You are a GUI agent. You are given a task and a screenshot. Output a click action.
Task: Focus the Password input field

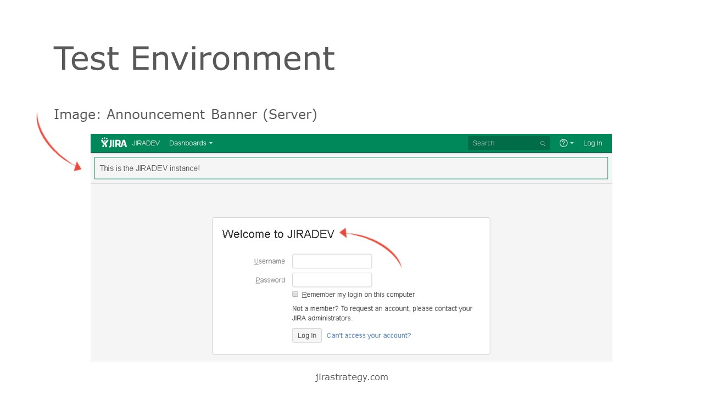pyautogui.click(x=332, y=280)
